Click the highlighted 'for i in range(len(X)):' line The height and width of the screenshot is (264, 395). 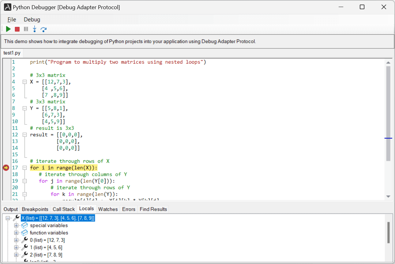(x=63, y=168)
